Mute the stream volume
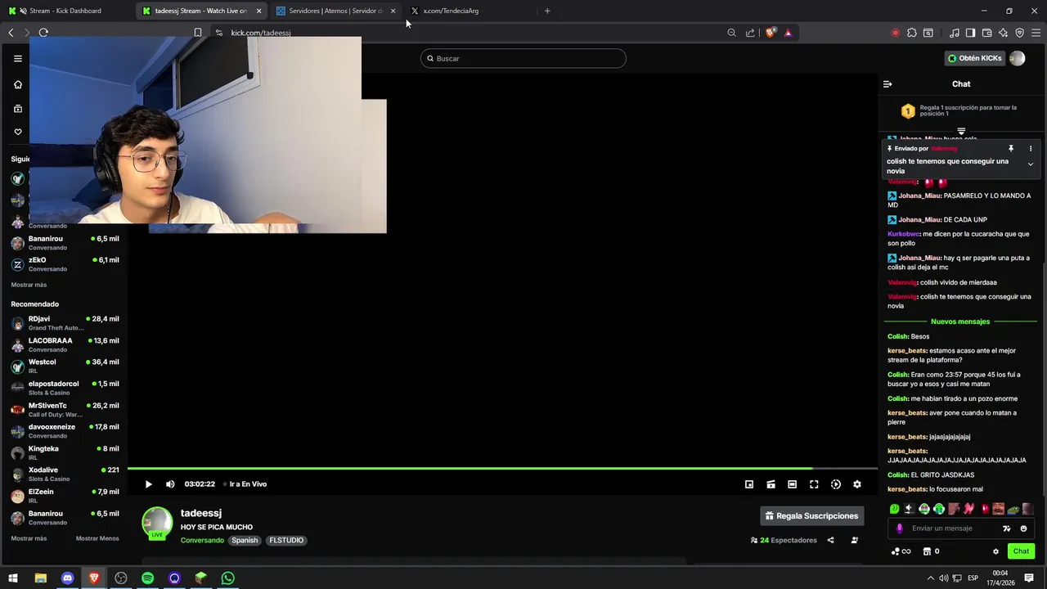This screenshot has width=1047, height=589. [170, 484]
